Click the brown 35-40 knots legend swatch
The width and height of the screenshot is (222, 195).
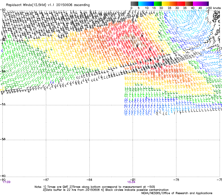[189, 4]
